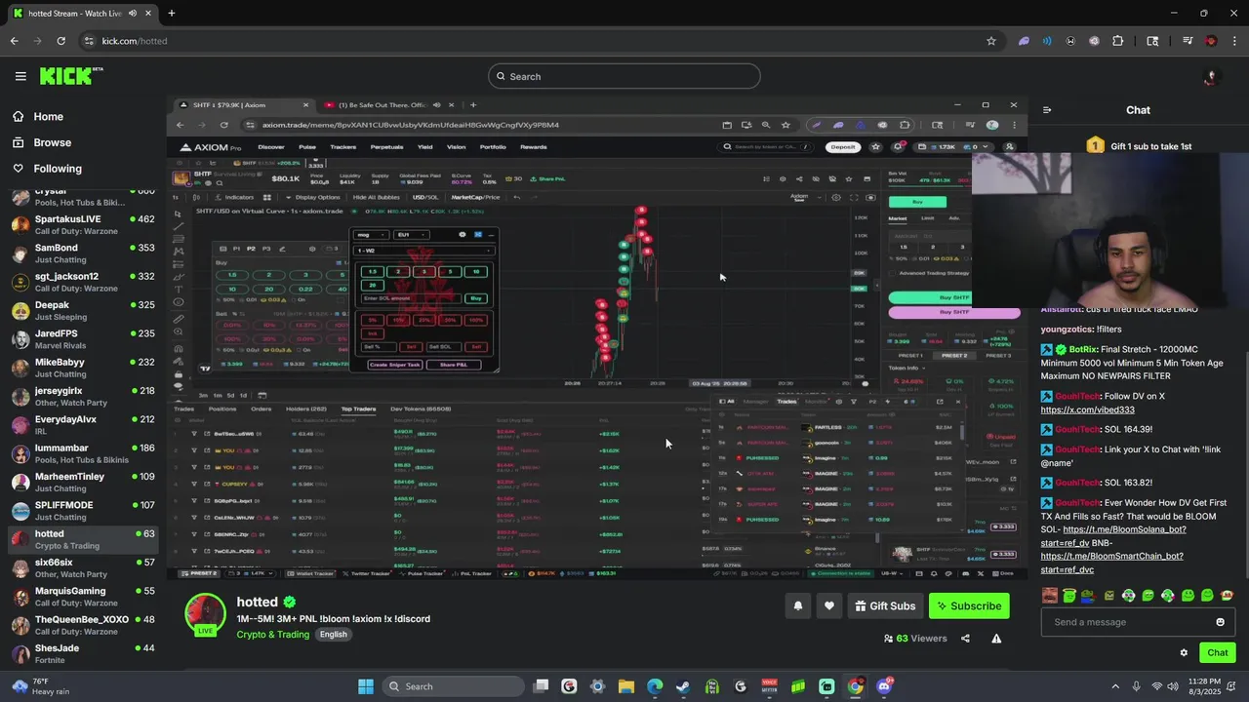
Task: Open the Crypto & Trading category link
Action: click(272, 634)
